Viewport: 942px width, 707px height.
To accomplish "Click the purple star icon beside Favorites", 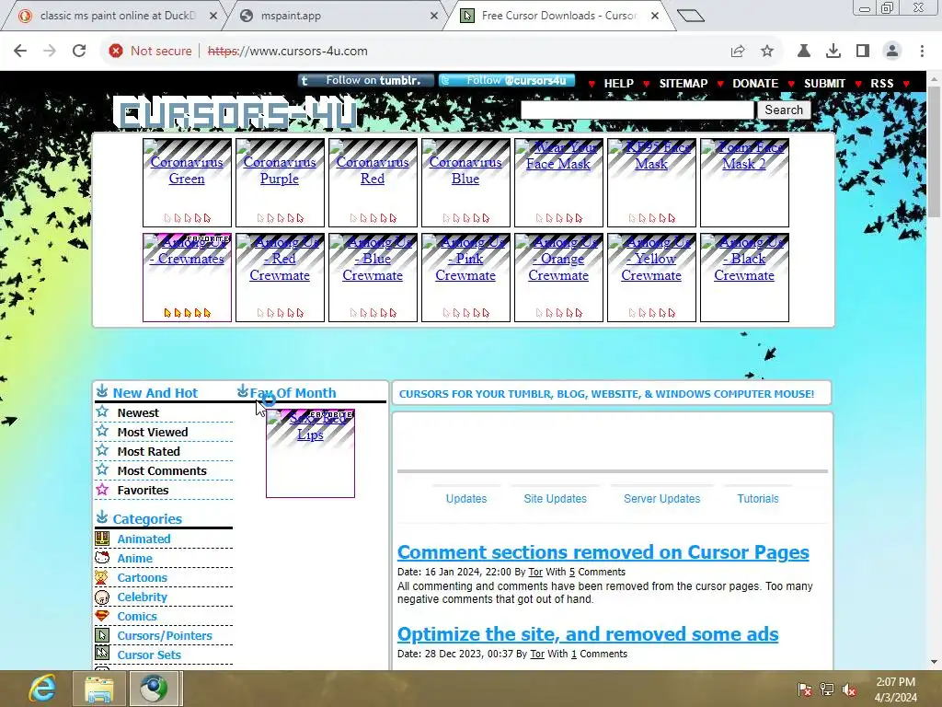I will pyautogui.click(x=102, y=490).
